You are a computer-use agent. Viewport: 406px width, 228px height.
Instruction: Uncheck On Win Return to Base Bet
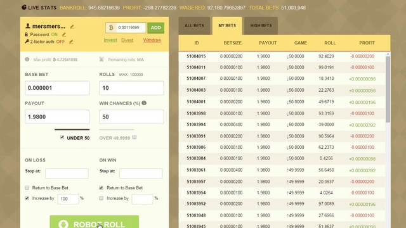click(x=101, y=187)
